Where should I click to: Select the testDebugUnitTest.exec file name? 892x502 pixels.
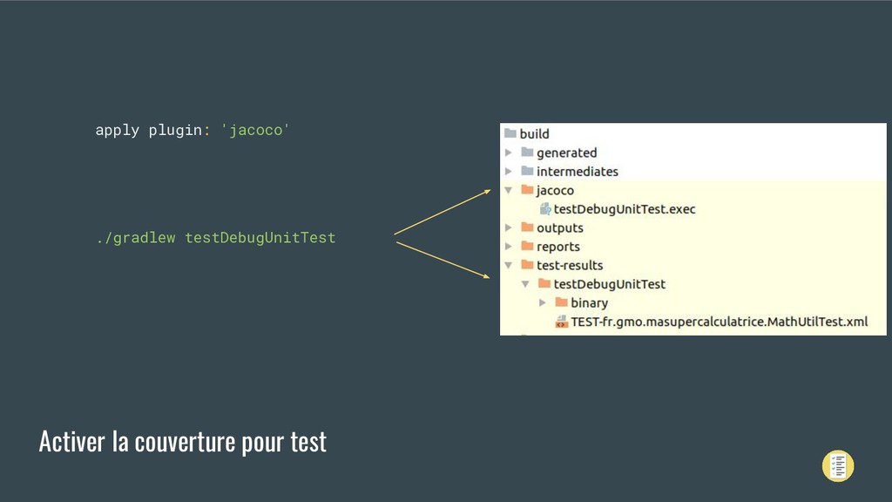click(x=625, y=209)
